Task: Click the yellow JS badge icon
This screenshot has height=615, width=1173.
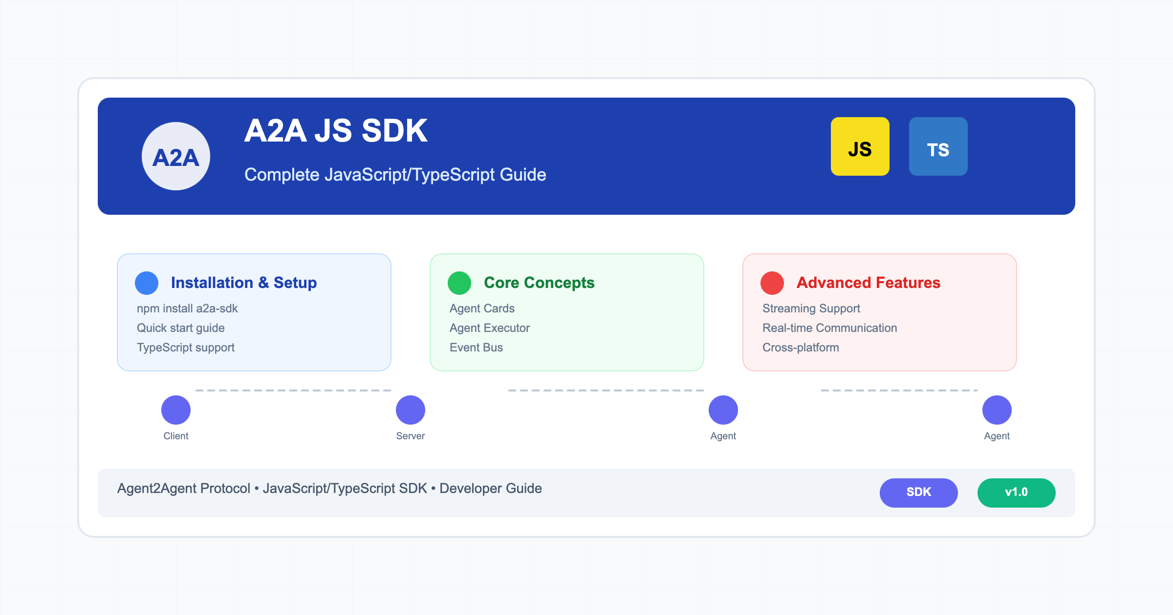Action: (860, 146)
